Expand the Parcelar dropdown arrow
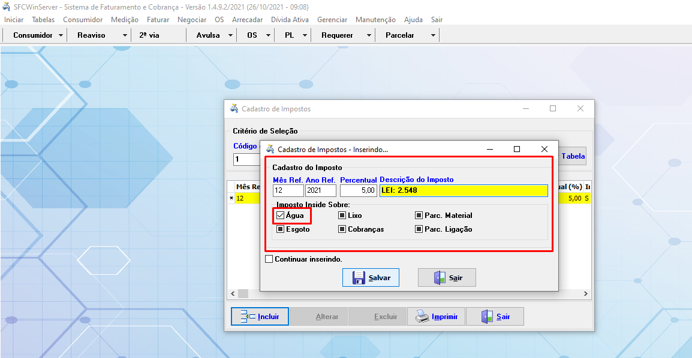The width and height of the screenshot is (692, 358). (x=433, y=35)
